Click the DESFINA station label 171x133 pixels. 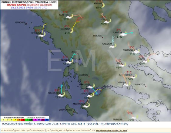121,83
